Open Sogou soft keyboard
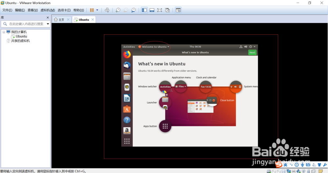The image size is (328, 173). tap(308, 165)
